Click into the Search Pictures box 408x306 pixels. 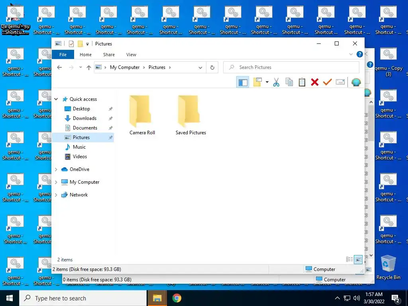[291, 67]
